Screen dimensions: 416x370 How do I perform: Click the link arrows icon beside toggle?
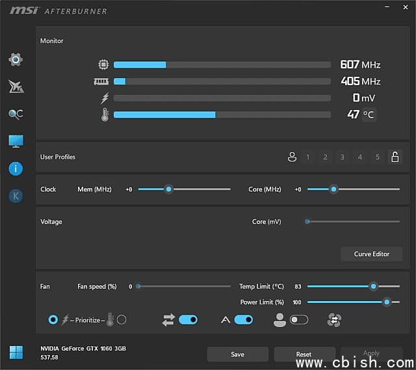click(x=168, y=320)
